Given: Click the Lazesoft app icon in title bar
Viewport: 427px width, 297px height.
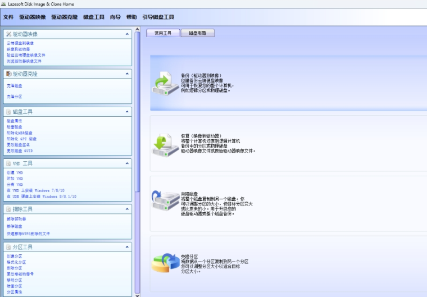Looking at the screenshot, I should coord(3,4).
